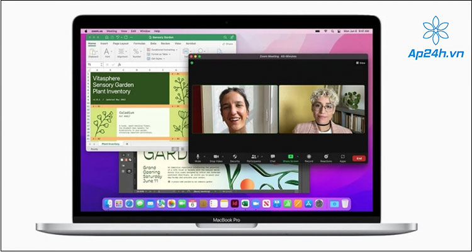The height and width of the screenshot is (252, 472).
Task: Expand Format as Table dropdown
Action: point(159,54)
